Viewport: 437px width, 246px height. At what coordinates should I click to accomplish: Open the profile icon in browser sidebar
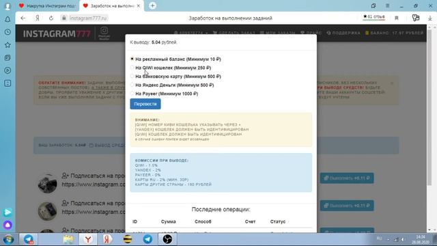pyautogui.click(x=8, y=6)
